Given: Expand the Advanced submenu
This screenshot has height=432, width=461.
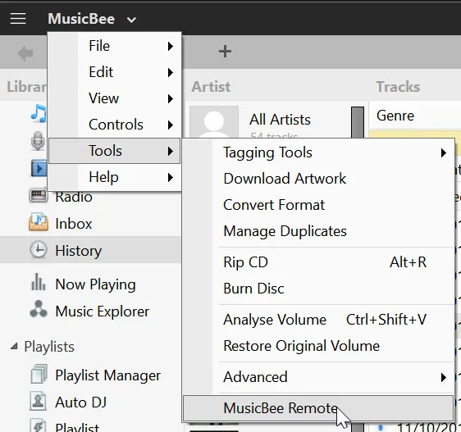Looking at the screenshot, I should [x=318, y=377].
